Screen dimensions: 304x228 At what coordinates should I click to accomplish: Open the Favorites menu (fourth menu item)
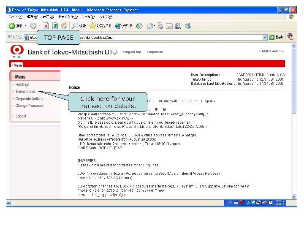point(68,17)
